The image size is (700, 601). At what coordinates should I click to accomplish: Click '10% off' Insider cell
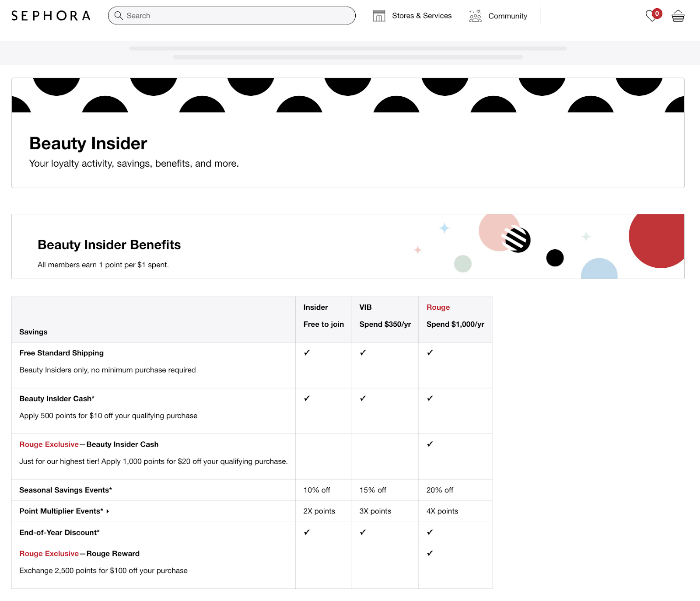[x=317, y=490]
